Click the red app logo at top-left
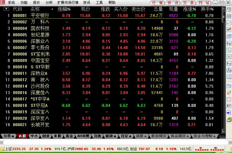Image resolution: width=232 pixels, height=153 pixels. 3,2
